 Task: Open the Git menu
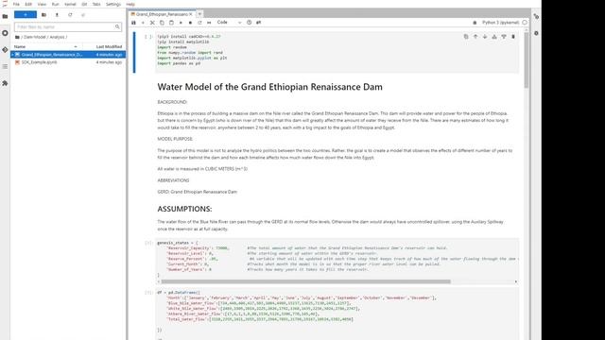pos(84,4)
